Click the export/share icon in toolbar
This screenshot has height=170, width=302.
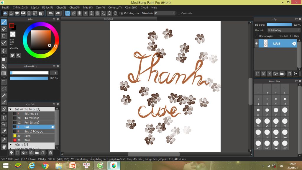11,13
